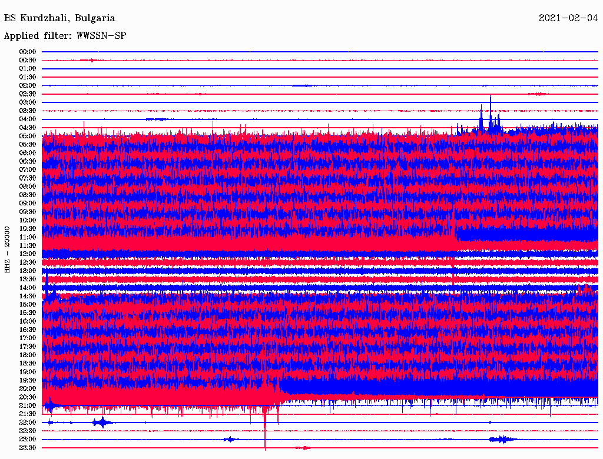Click the 05:00 time label

coord(28,136)
